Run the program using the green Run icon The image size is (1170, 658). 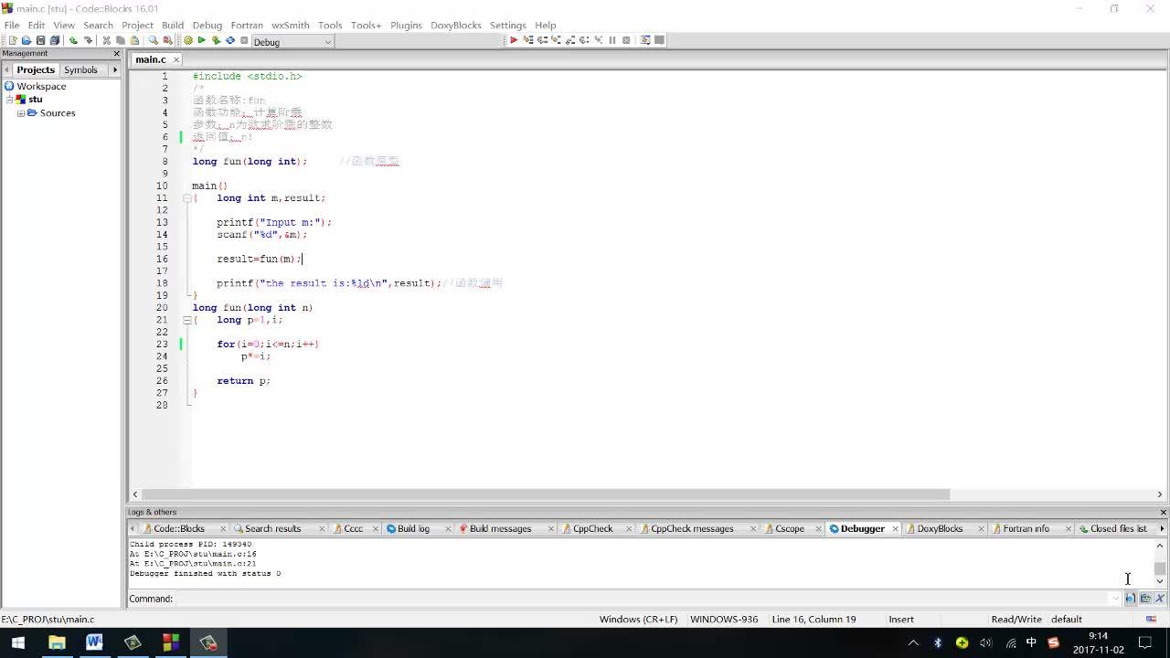(x=202, y=40)
